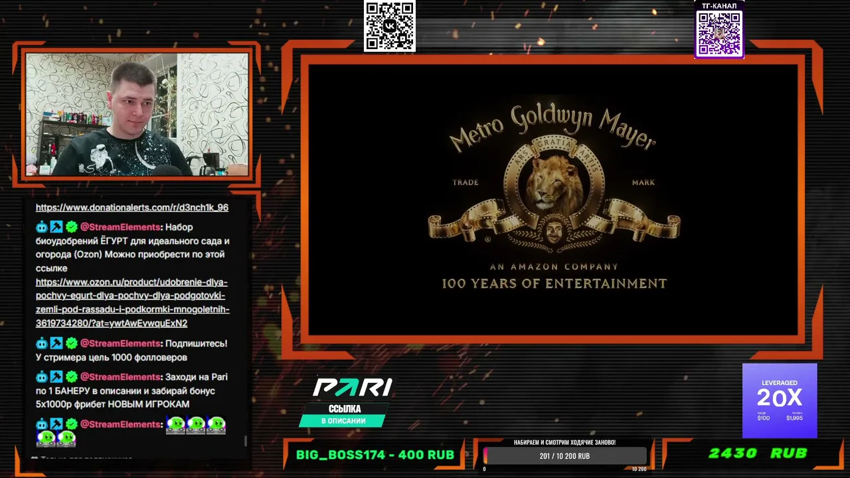Click 'НАБИРАЕМ И СМОТРИМ ХОДЯЧИЕ ЗАНОВО!' goal title
This screenshot has height=478, width=850.
[564, 442]
